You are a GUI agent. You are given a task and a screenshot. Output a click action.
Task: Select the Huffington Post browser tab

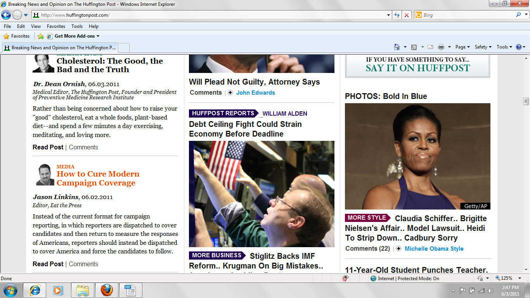[60, 48]
